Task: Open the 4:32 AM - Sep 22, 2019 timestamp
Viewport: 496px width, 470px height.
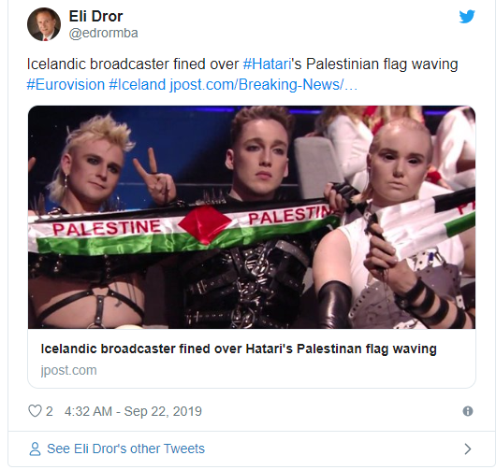Action: (133, 411)
